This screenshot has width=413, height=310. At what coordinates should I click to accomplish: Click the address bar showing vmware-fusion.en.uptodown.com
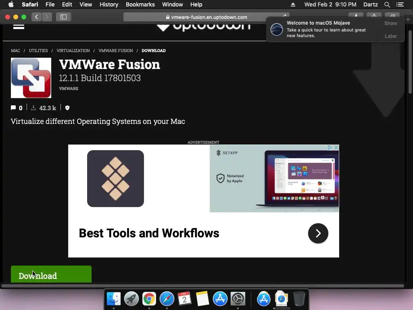point(206,17)
